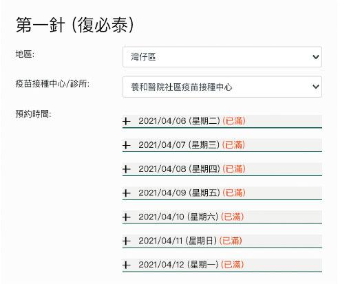
Task: Expand the 2021/04/10 (星期六) date row
Action: click(222, 217)
